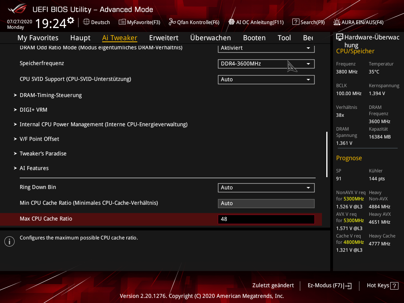Viewport: 404px width, 303px height.
Task: Open Hot Keys help
Action: click(x=383, y=286)
